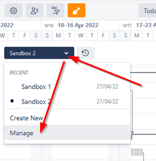Click the selected bullet beside Sandbox 2

(12, 101)
